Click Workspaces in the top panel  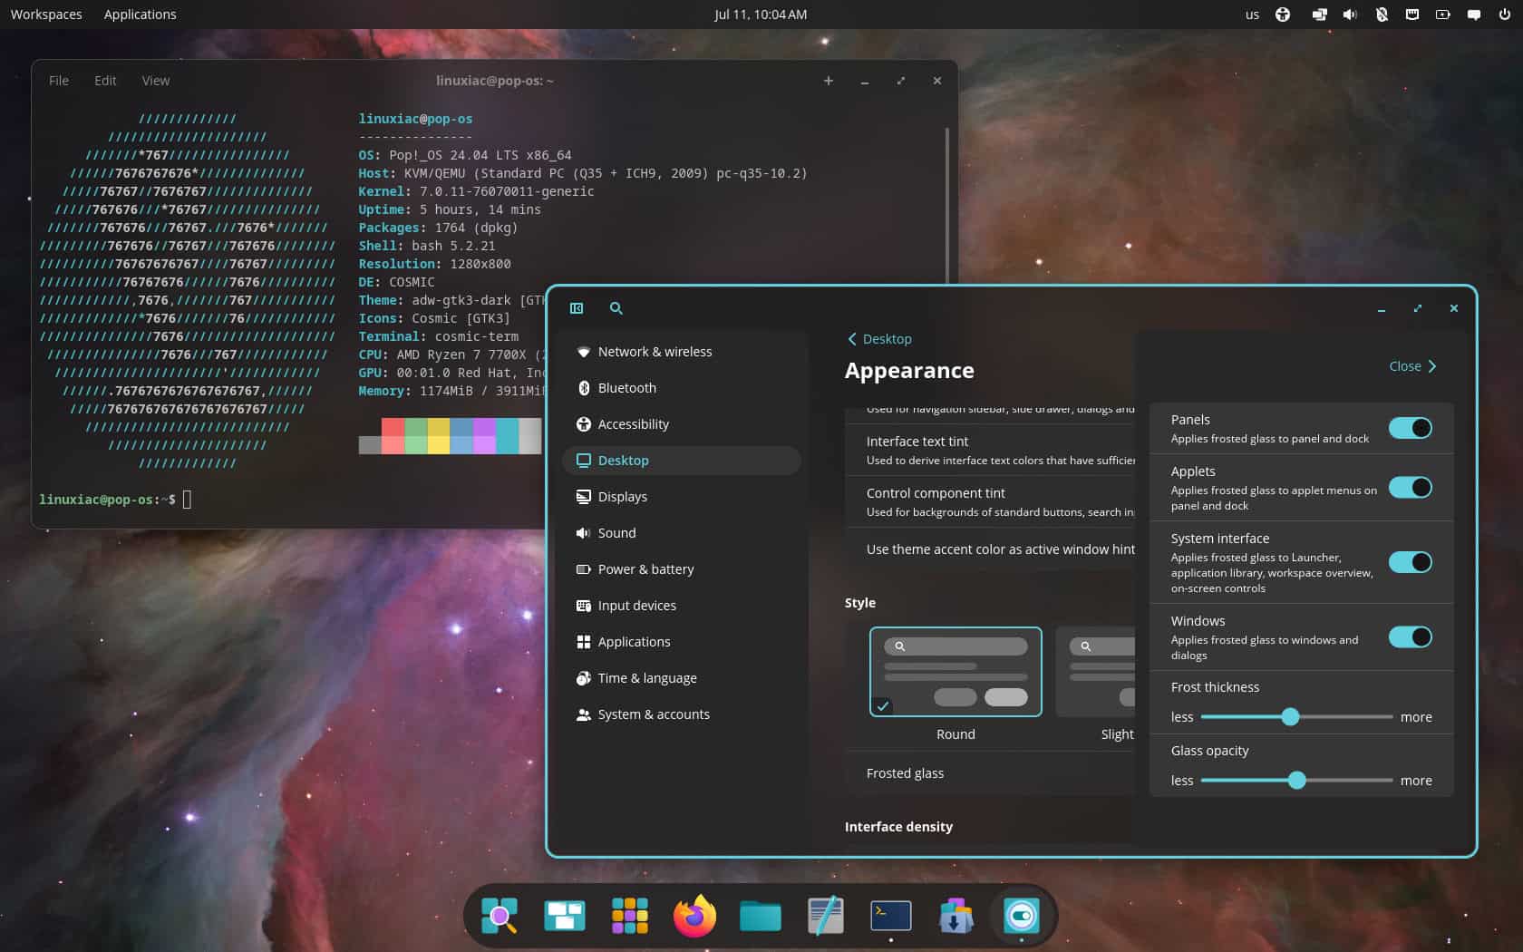(x=46, y=15)
